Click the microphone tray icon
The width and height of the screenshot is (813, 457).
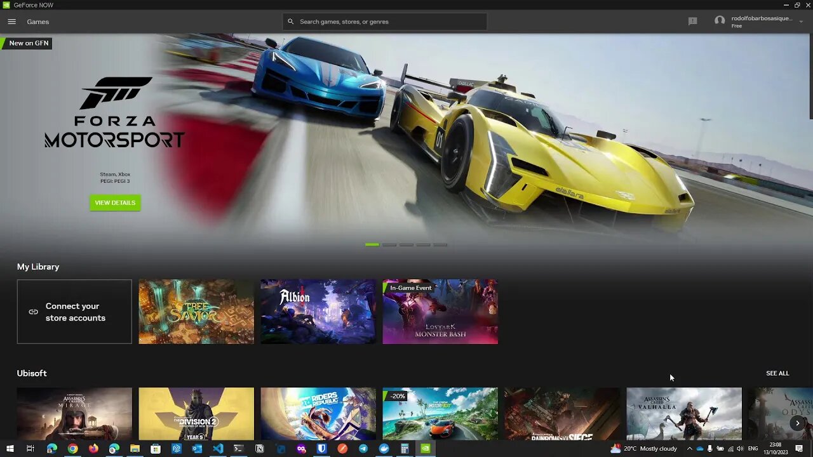coord(710,448)
